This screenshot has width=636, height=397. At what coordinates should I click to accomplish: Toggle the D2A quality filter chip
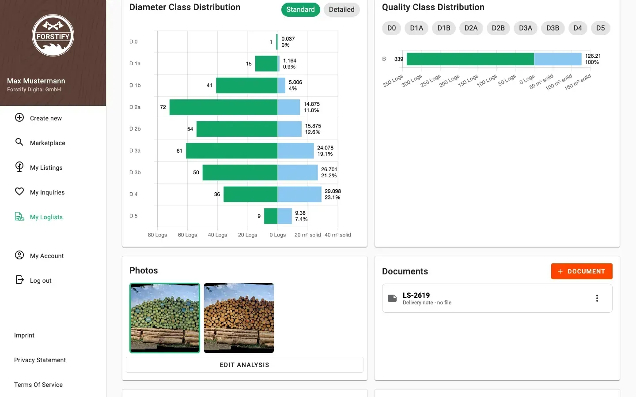pyautogui.click(x=471, y=28)
